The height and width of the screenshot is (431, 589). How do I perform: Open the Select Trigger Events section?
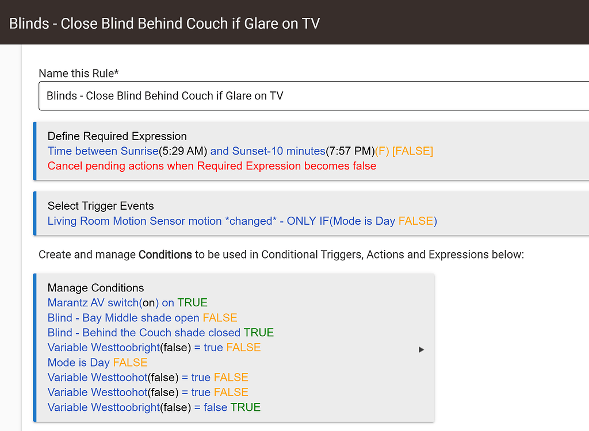click(x=101, y=206)
